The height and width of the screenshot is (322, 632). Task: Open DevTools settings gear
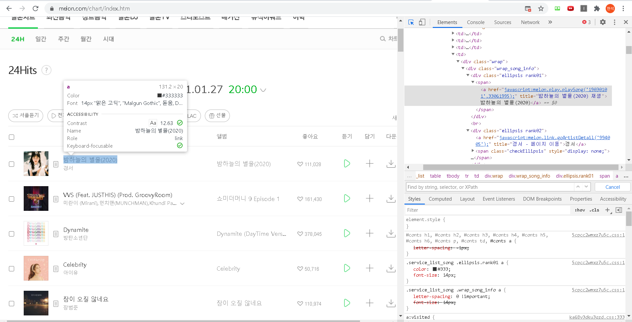click(603, 22)
